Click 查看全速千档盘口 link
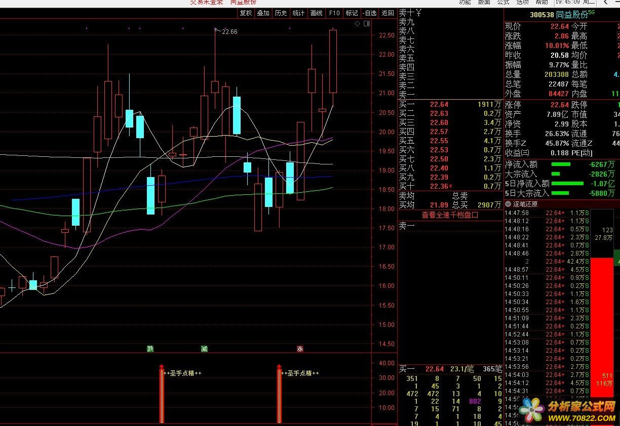 point(450,215)
